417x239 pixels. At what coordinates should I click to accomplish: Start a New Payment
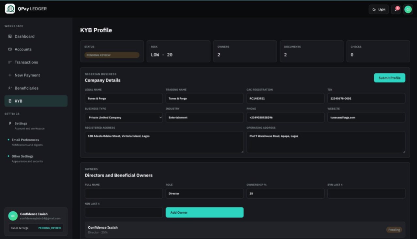click(x=36, y=75)
